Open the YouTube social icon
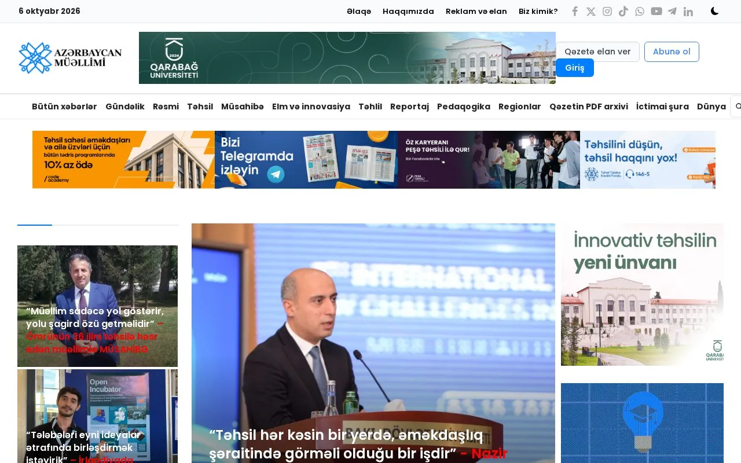The width and height of the screenshot is (741, 463). [656, 12]
